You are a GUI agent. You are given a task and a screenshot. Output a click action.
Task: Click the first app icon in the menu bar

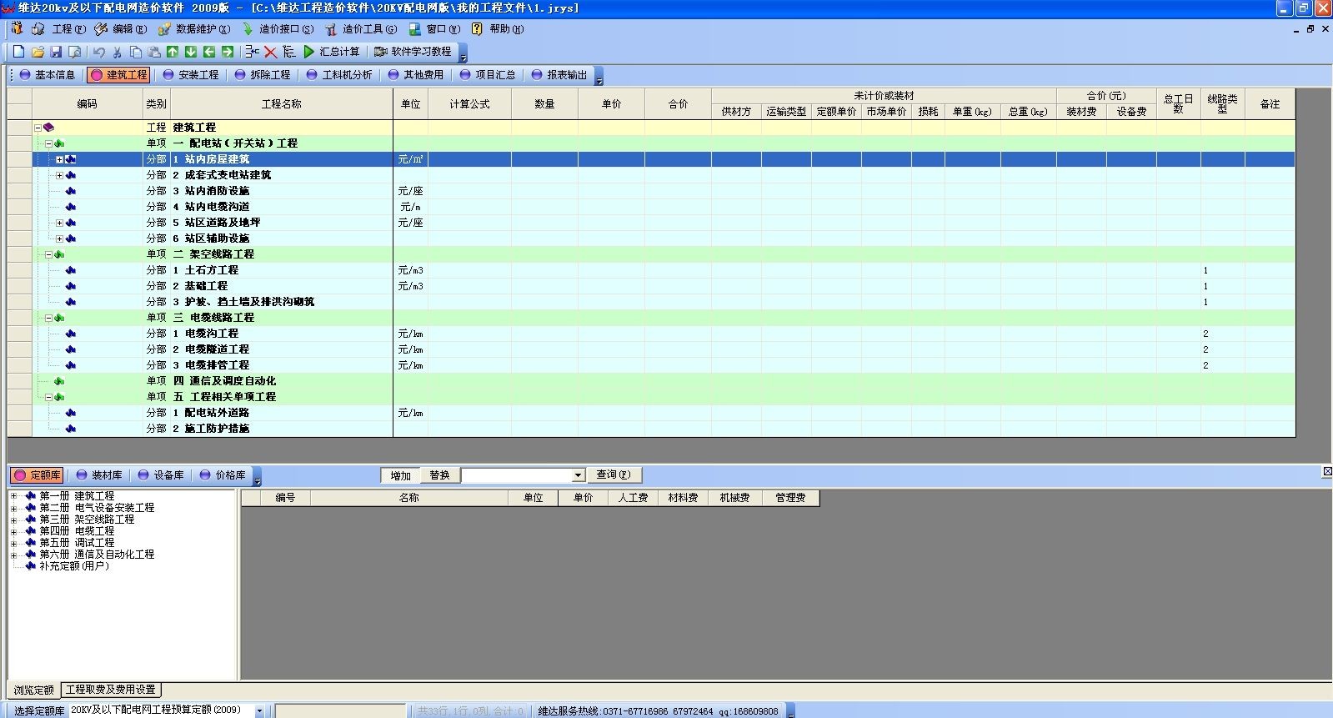click(17, 28)
